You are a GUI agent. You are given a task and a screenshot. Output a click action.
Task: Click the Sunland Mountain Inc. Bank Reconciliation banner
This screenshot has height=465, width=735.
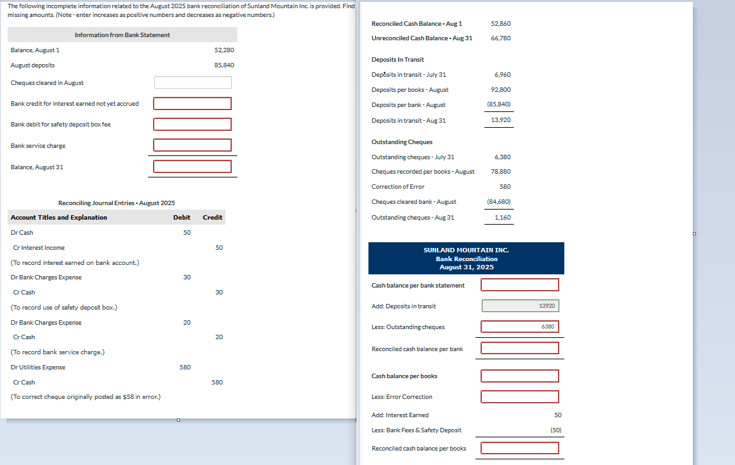[x=467, y=259]
